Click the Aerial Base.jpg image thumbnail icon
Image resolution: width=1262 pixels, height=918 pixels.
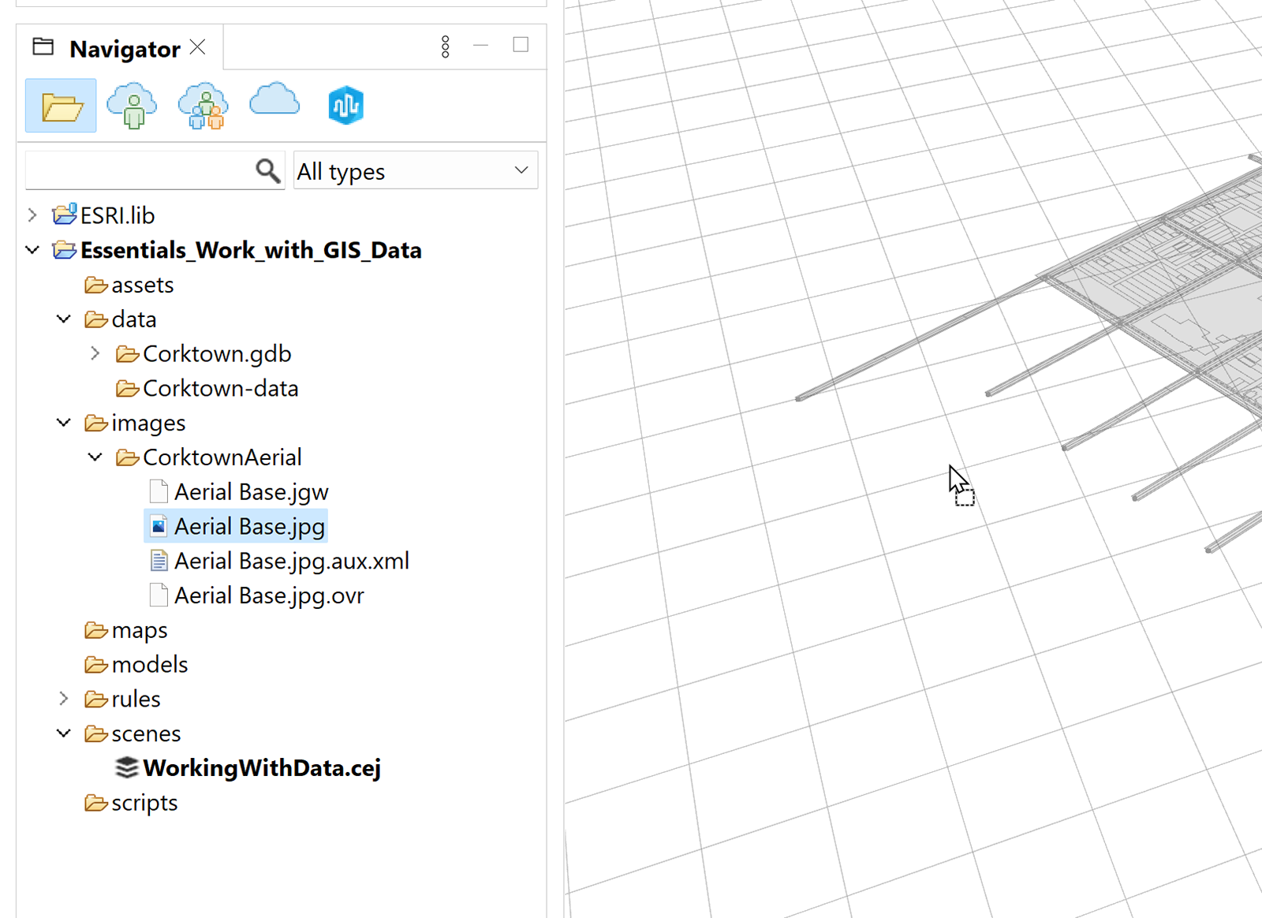coord(158,525)
